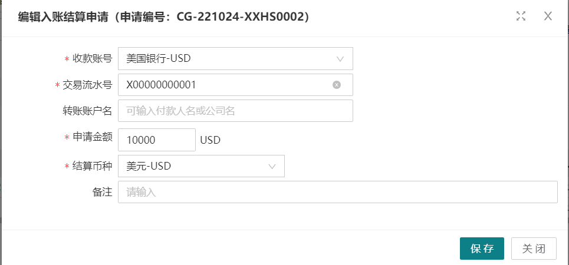Click the 转账账户名 field label
The height and width of the screenshot is (265, 569).
point(87,111)
